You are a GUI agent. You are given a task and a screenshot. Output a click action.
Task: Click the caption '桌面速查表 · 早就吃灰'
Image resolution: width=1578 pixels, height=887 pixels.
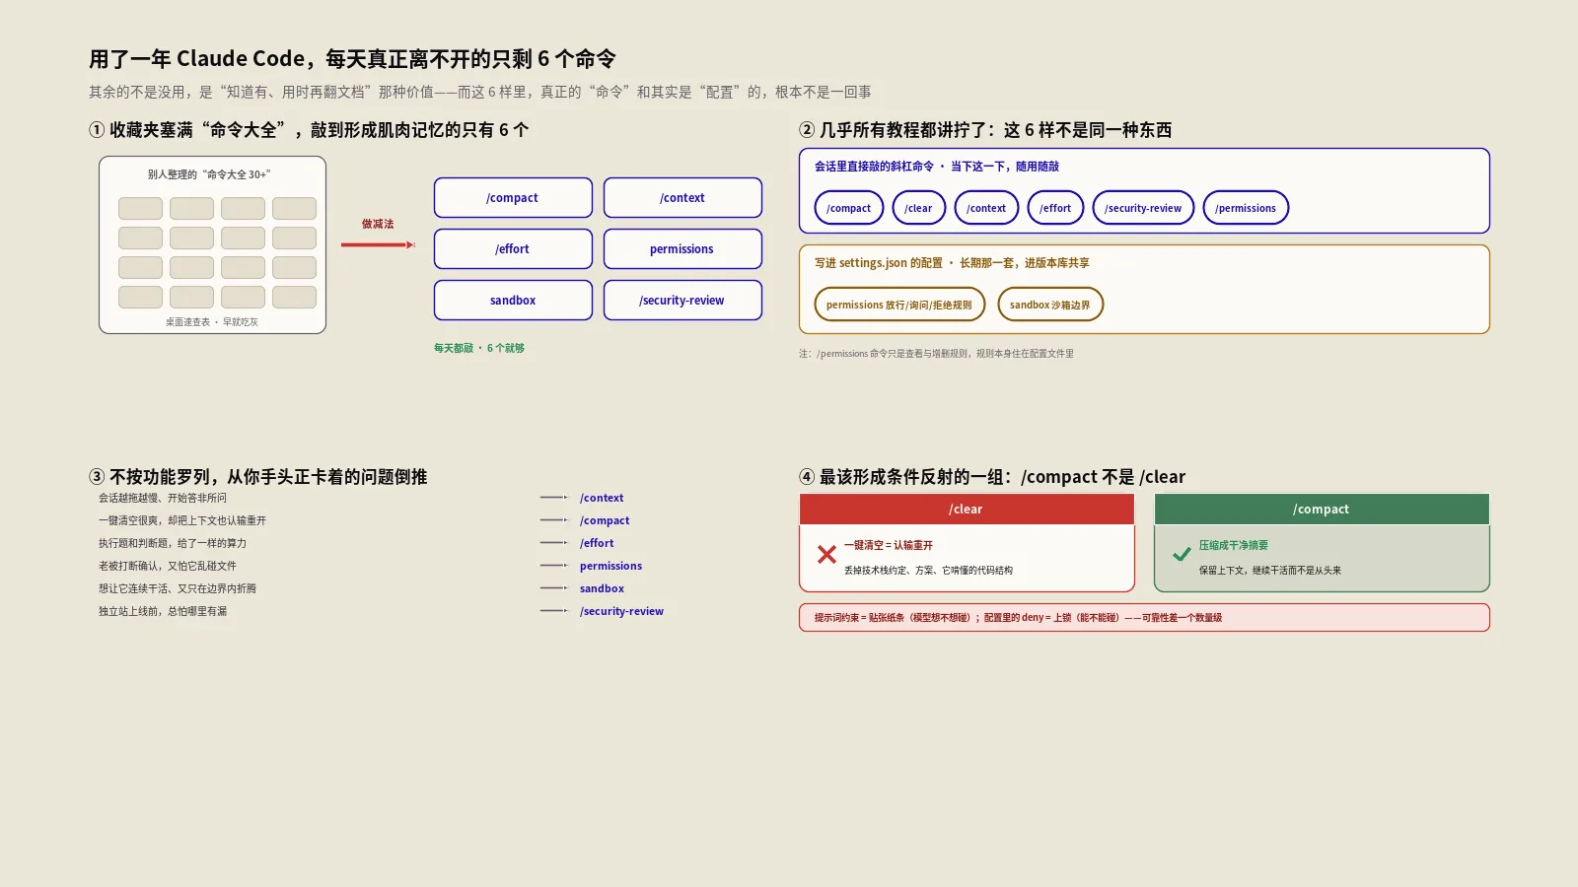[212, 322]
